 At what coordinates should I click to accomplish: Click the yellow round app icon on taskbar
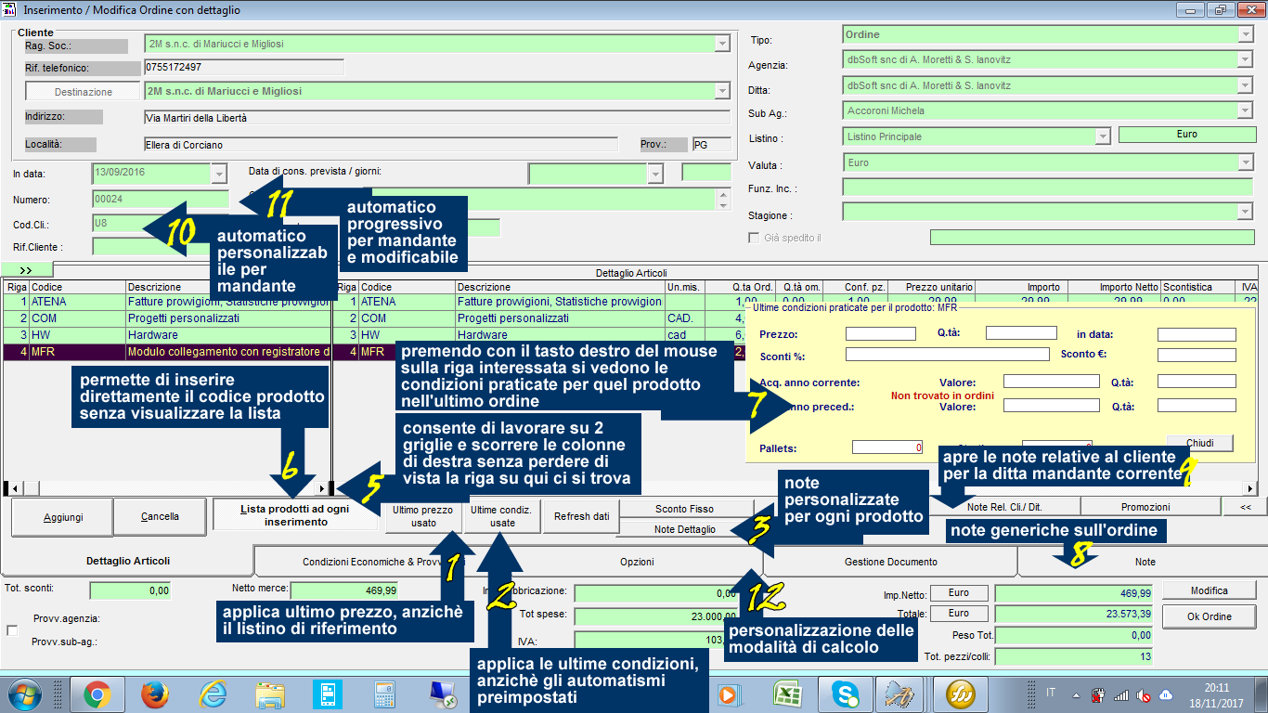pos(960,694)
